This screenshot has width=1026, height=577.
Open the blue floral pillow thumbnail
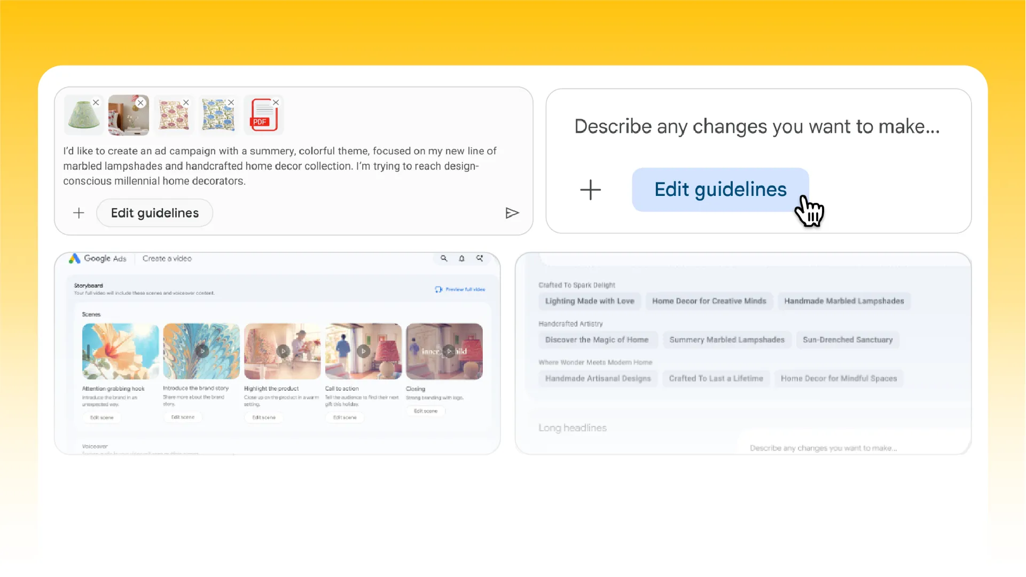pyautogui.click(x=218, y=115)
